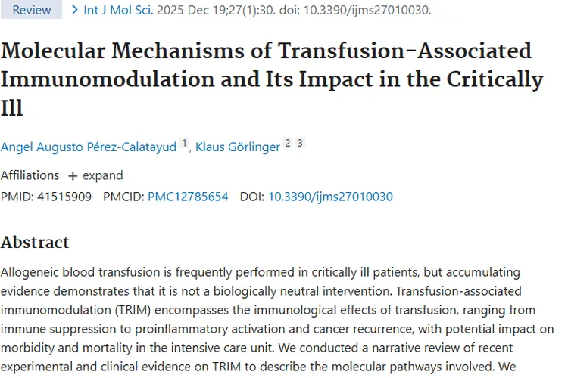The height and width of the screenshot is (378, 568).
Task: Click the article title heading
Action: [x=273, y=79]
